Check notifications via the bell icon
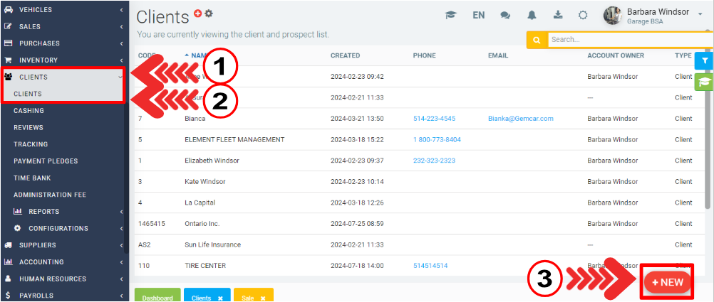The image size is (714, 302). (x=532, y=15)
